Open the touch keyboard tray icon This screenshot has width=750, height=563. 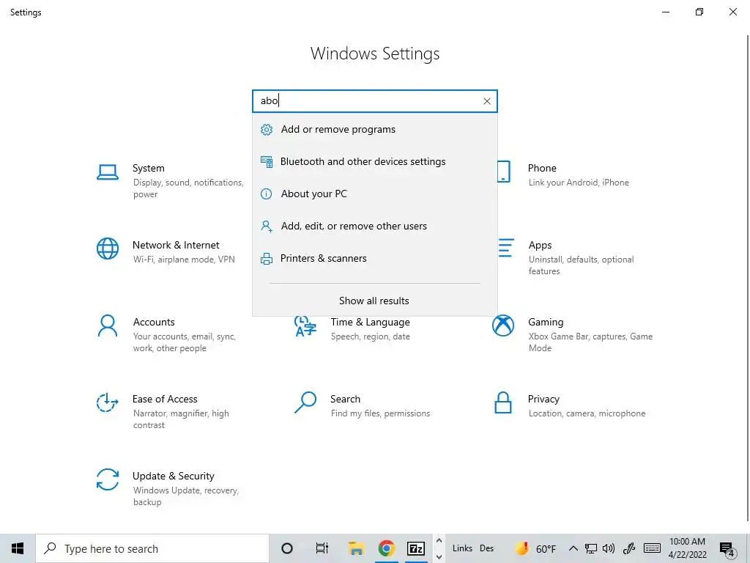pos(653,548)
